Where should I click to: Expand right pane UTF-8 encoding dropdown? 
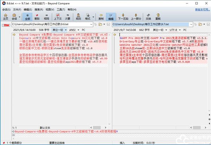pyautogui.click(x=180, y=30)
